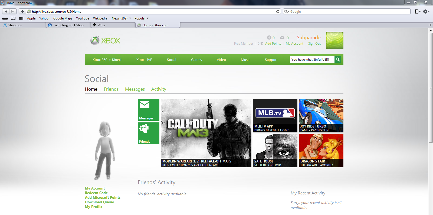Show all bookmarks with the book icon
Image resolution: width=433 pixels, height=215 pixels.
[x=13, y=18]
